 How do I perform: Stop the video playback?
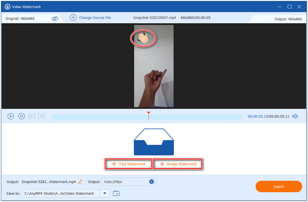(22, 116)
